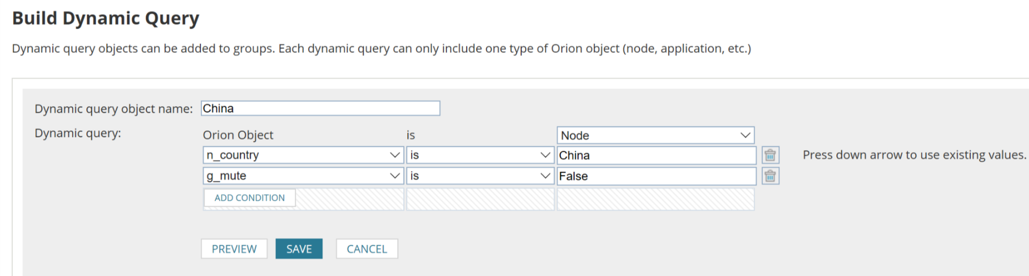Click the value field containing False
The width and height of the screenshot is (1029, 276).
[x=656, y=176]
